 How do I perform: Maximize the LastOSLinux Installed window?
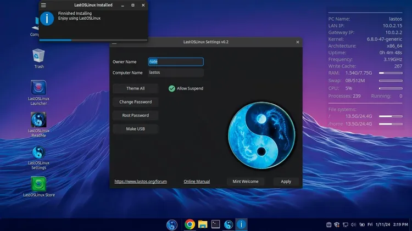click(133, 5)
